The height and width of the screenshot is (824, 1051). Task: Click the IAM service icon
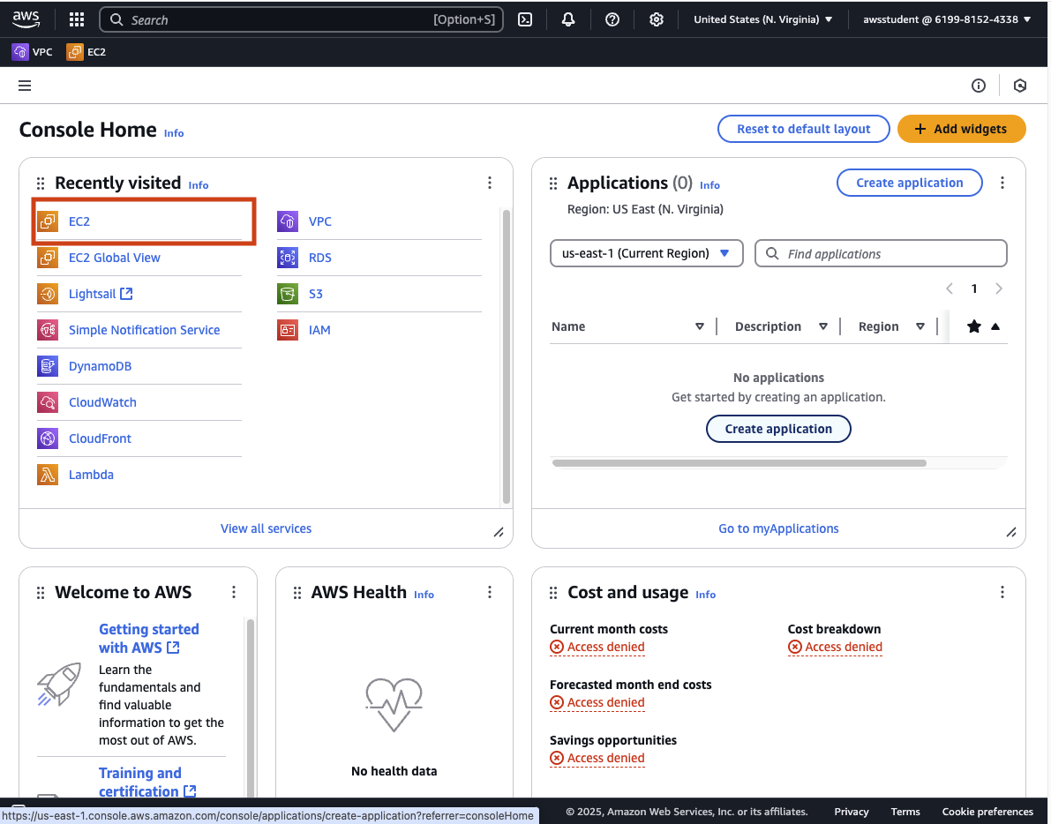pyautogui.click(x=288, y=330)
